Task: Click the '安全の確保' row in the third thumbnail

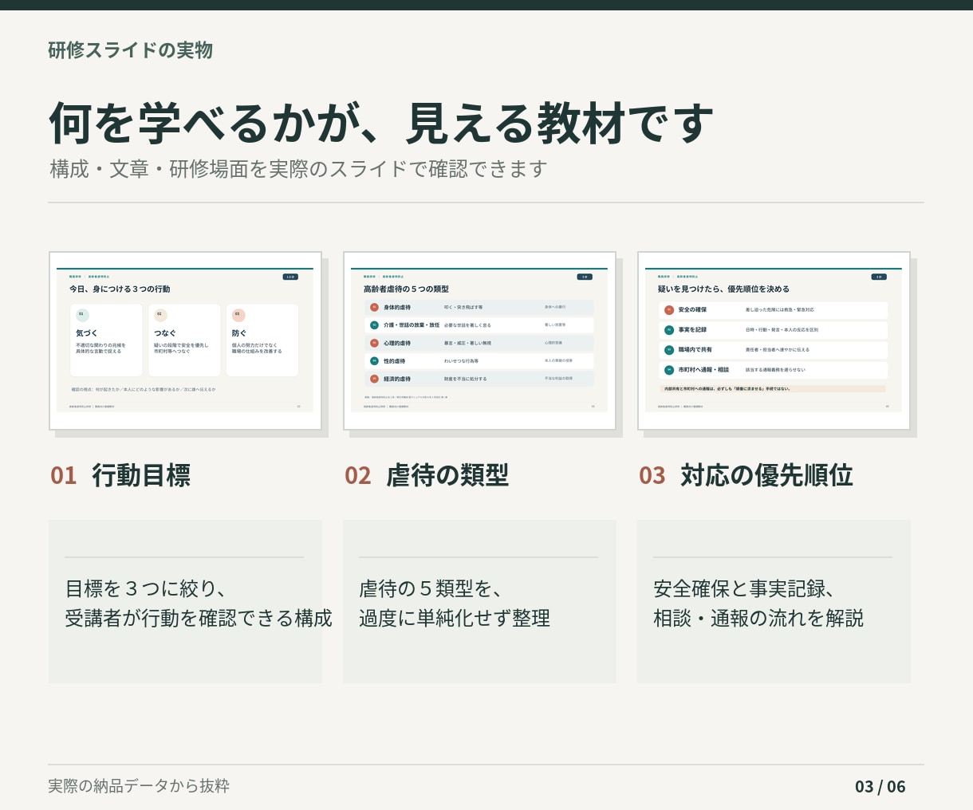Action: (774, 310)
